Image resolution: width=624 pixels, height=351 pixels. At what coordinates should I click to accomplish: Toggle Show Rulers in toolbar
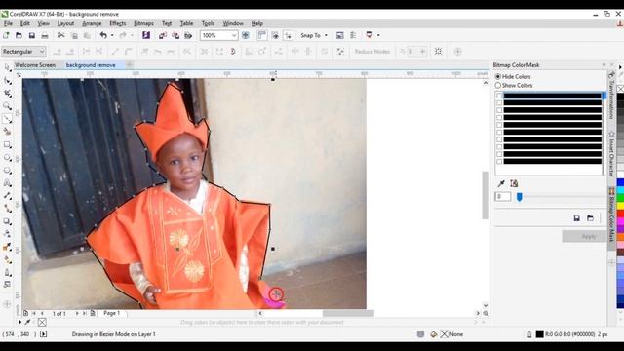click(x=262, y=35)
